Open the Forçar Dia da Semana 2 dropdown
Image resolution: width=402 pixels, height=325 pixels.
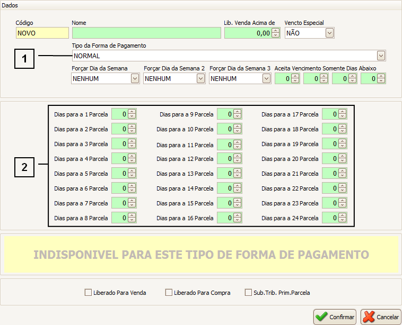(200, 78)
